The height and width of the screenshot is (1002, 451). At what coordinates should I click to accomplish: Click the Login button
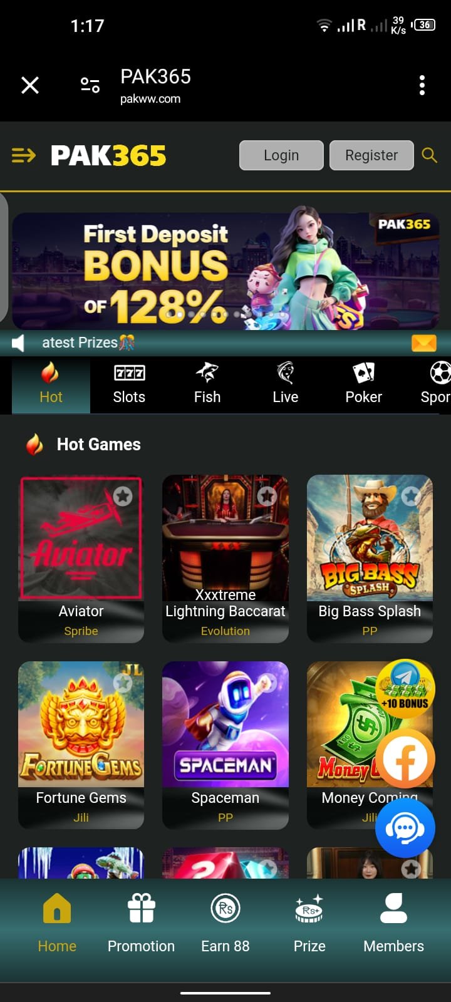coord(281,155)
